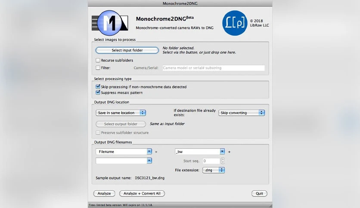The image size is (360, 208).
Task: Open the Save in same location dropdown
Action: click(x=121, y=113)
